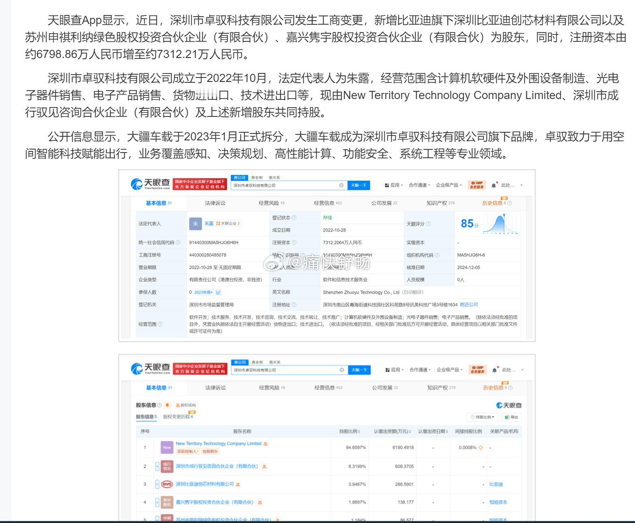Viewport: 635px width, 523px height.
Task: Expand shareholder row 深圳市成行驭见咨询合伙企业
Action: (157, 467)
